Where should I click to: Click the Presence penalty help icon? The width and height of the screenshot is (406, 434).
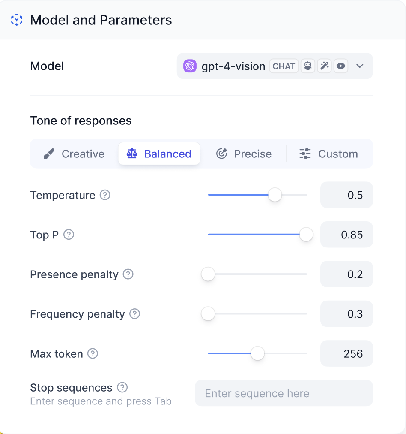(128, 274)
